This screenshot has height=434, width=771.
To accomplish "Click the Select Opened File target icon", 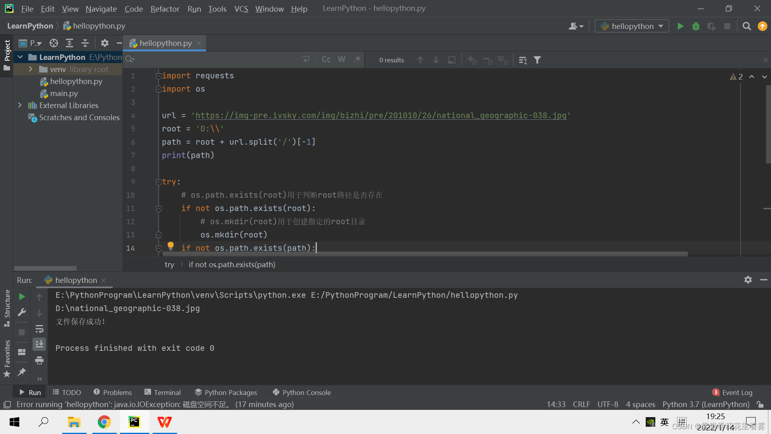I will 54,43.
